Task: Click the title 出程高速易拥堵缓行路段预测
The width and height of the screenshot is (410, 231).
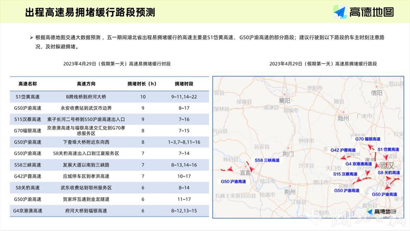Action: (90, 12)
